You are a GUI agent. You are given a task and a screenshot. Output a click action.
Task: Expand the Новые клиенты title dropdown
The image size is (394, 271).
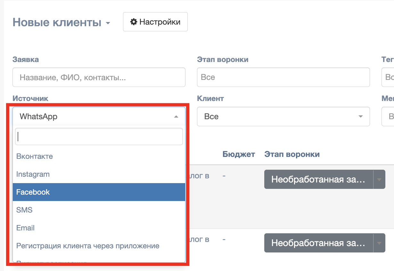61,22
